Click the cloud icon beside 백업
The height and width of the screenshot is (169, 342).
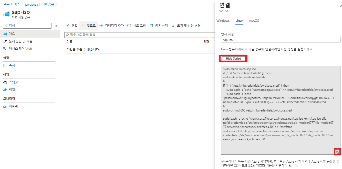(5, 89)
